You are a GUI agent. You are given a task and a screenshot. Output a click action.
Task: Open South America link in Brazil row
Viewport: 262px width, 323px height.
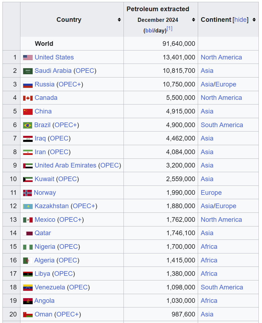click(x=222, y=125)
